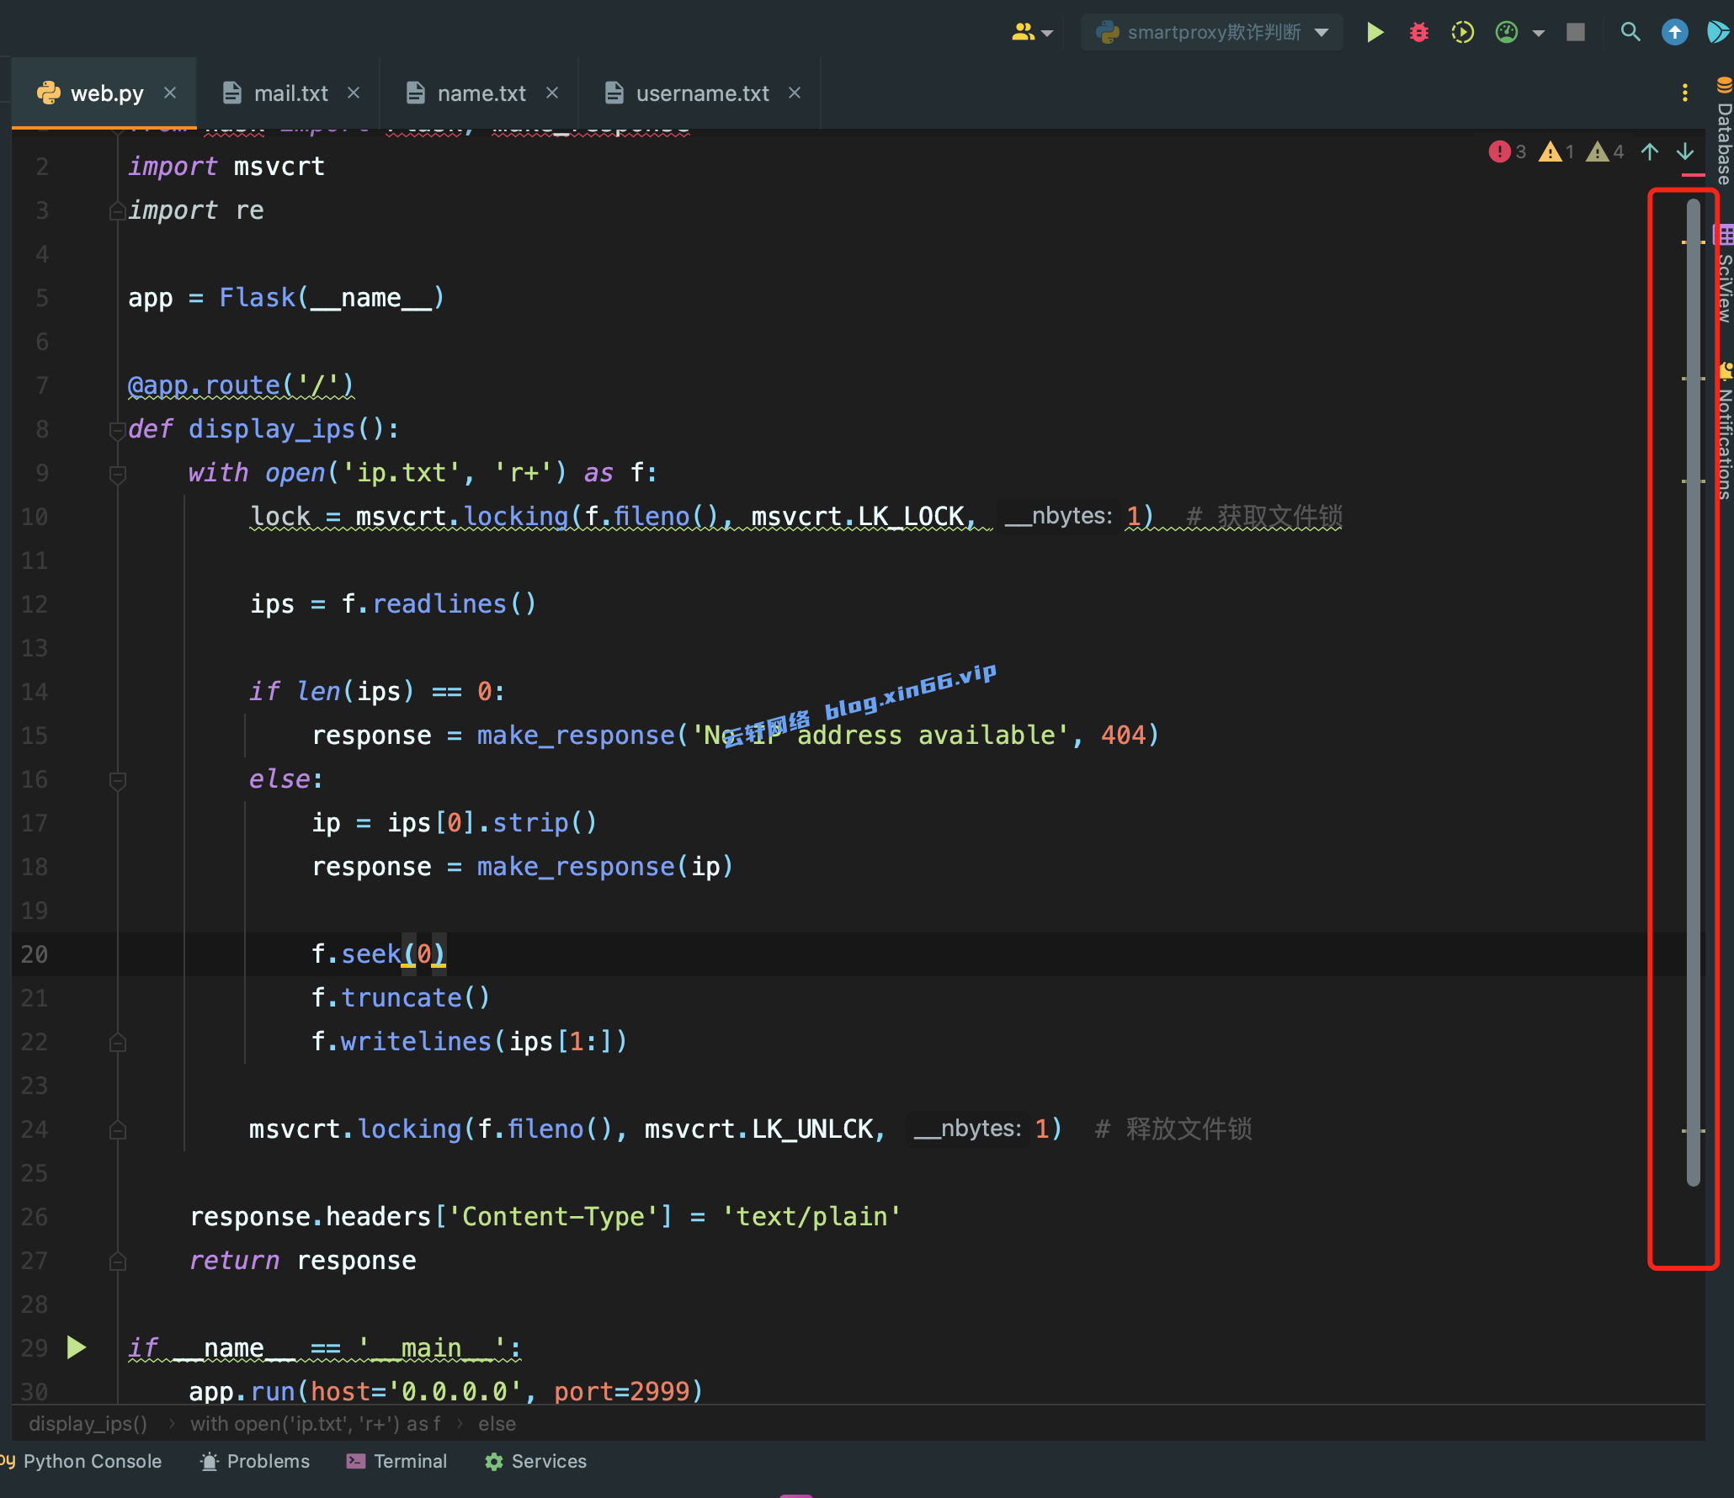
Task: Collapse the import block fold marker on line 3
Action: point(117,211)
